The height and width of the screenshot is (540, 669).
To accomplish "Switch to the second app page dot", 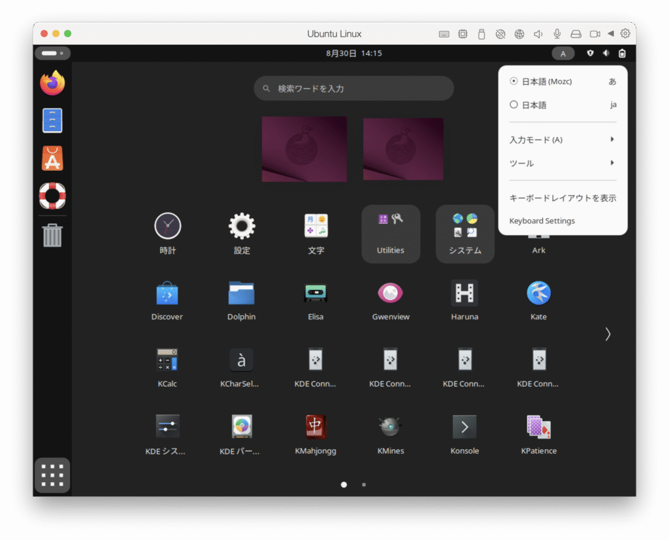I will [x=364, y=484].
